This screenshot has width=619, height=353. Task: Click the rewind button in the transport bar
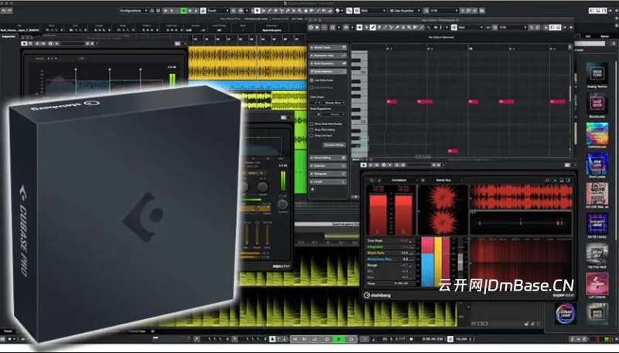tap(295, 339)
